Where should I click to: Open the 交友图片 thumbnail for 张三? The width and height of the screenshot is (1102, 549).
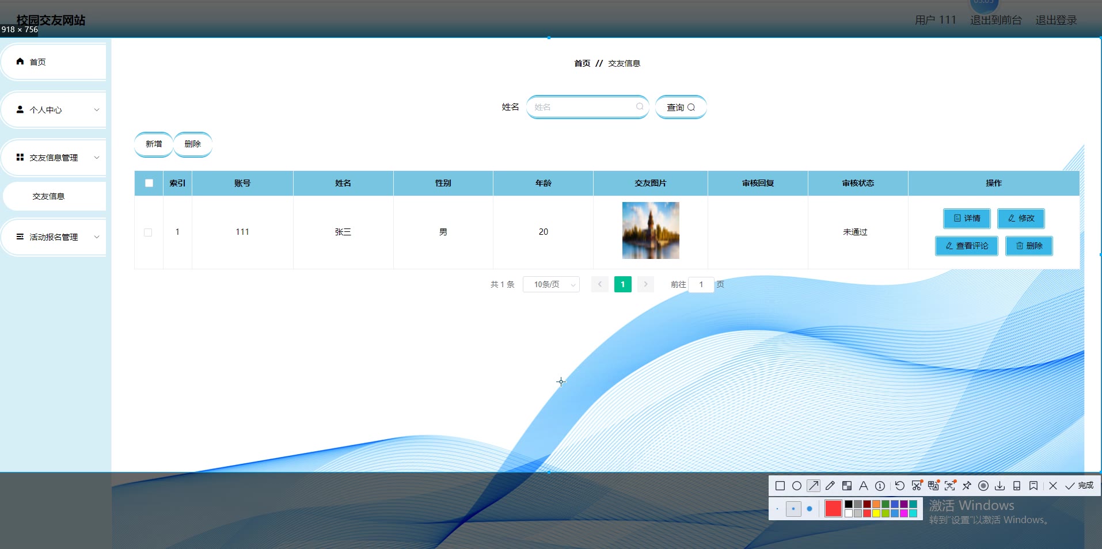pos(651,230)
